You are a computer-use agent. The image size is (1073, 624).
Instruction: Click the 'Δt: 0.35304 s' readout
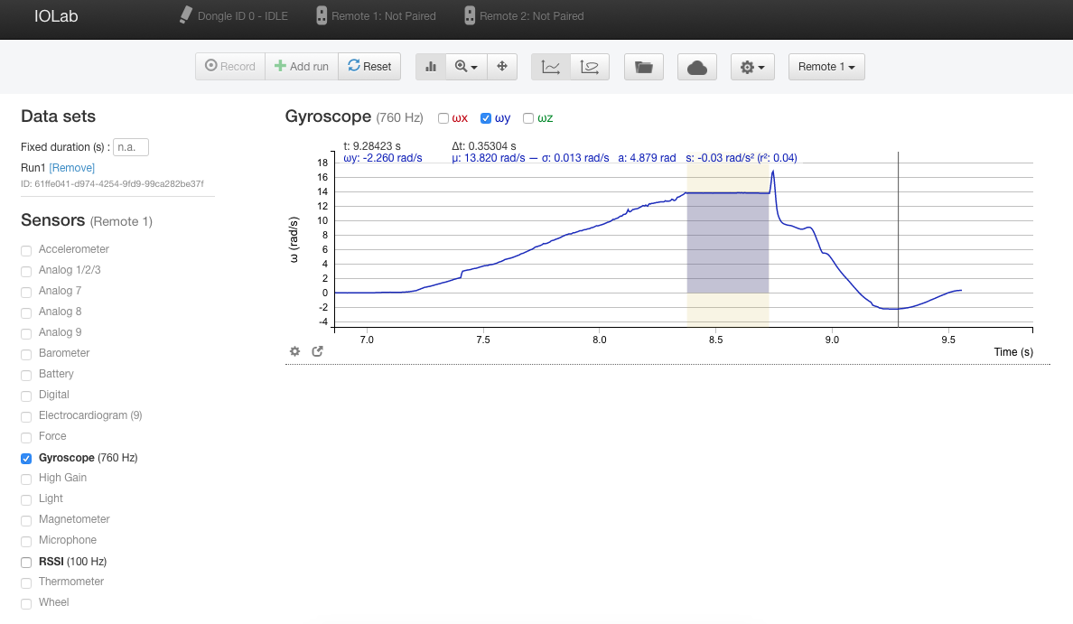click(484, 146)
